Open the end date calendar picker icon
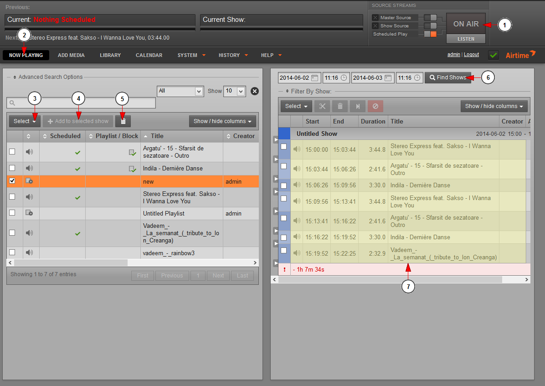The width and height of the screenshot is (545, 386). (388, 78)
